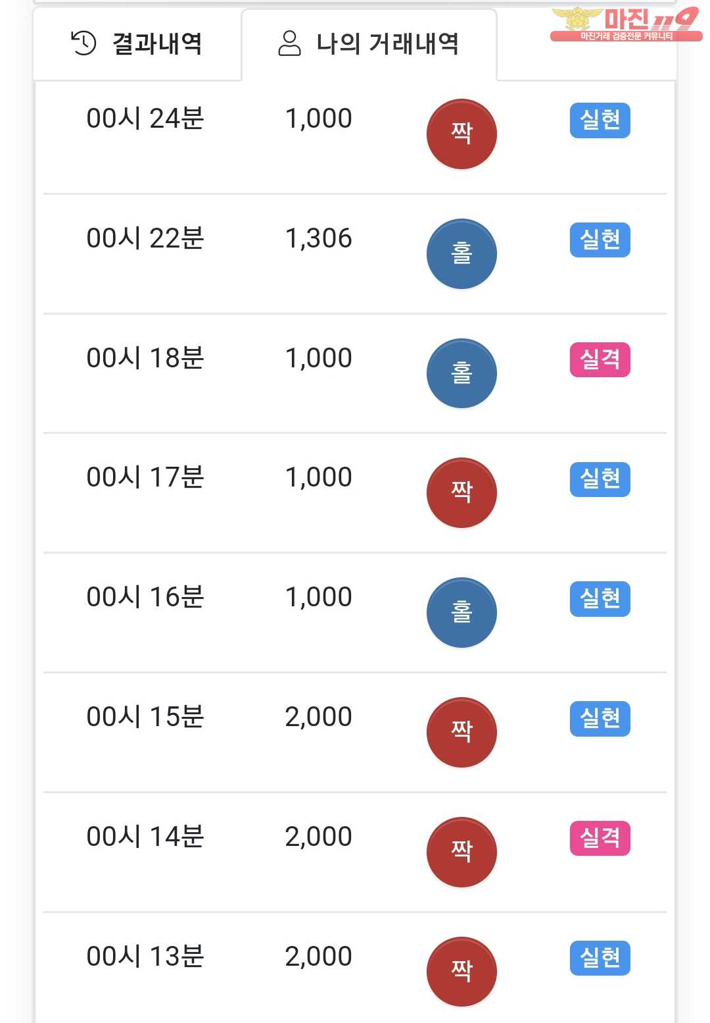710x1023 pixels.
Task: Click the pink 실격 badge at 00시 18분
Action: (600, 360)
